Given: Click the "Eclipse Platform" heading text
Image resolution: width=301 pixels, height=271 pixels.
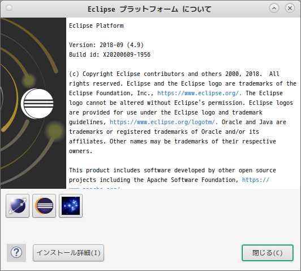Looking at the screenshot, I should [x=96, y=26].
